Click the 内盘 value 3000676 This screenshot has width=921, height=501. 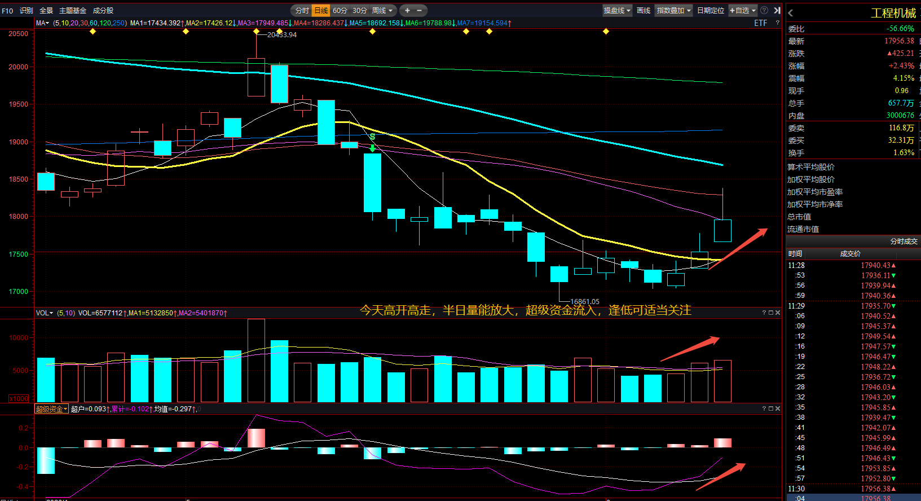coord(900,115)
